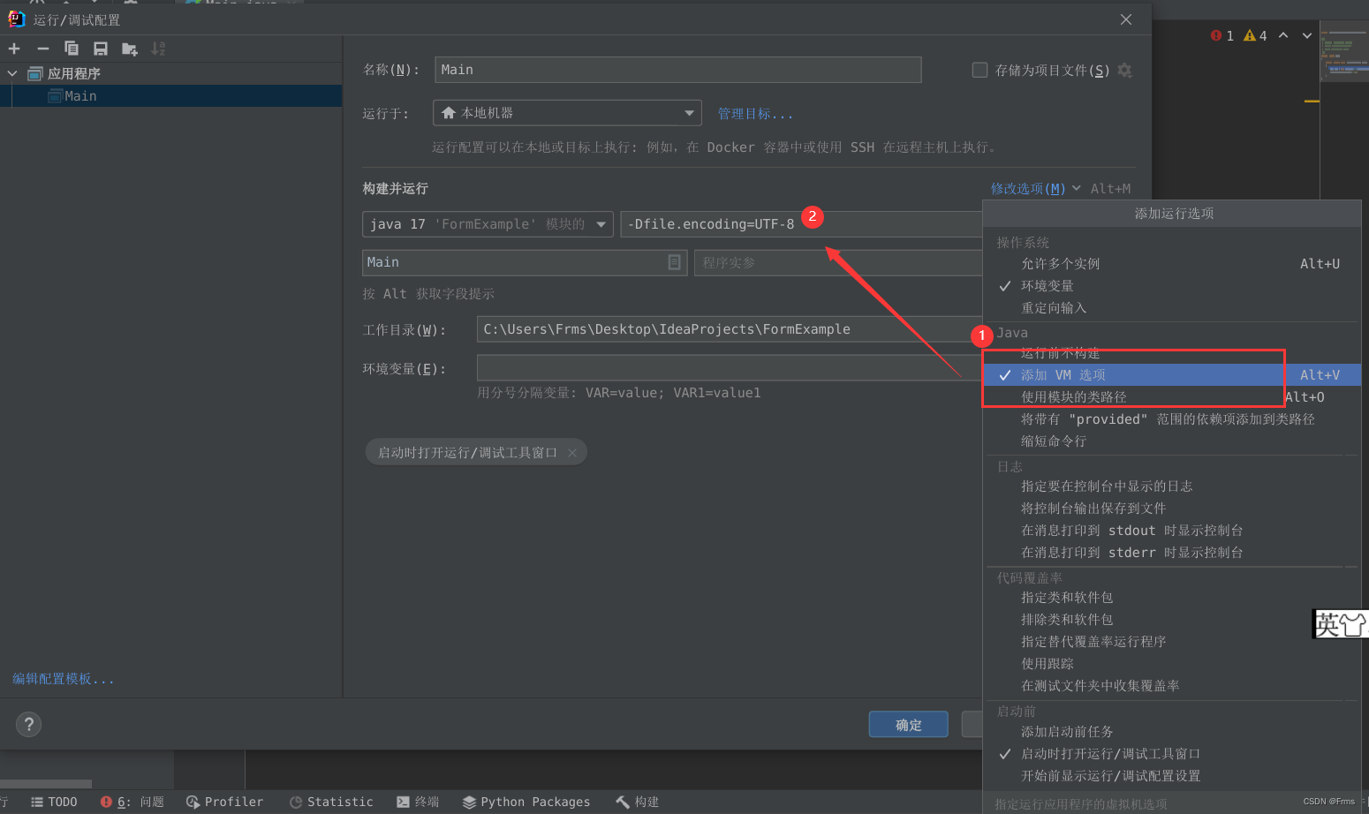The width and height of the screenshot is (1369, 814).
Task: Select the Main configuration in tree
Action: [171, 96]
